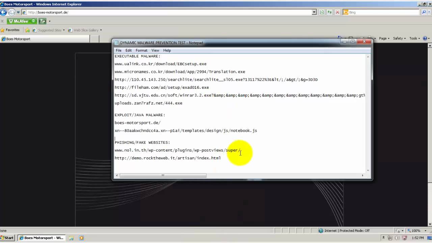Open the search provider dropdown arrow
The width and height of the screenshot is (432, 243).
(x=429, y=12)
